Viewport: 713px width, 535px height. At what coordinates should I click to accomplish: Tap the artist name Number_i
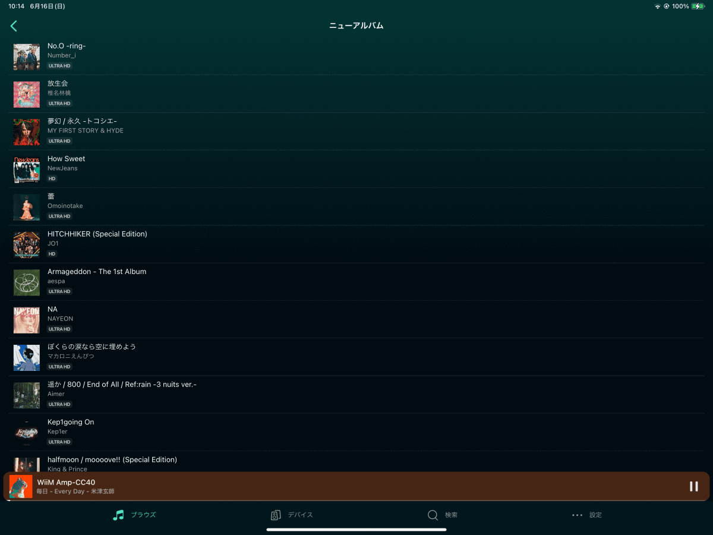click(62, 55)
